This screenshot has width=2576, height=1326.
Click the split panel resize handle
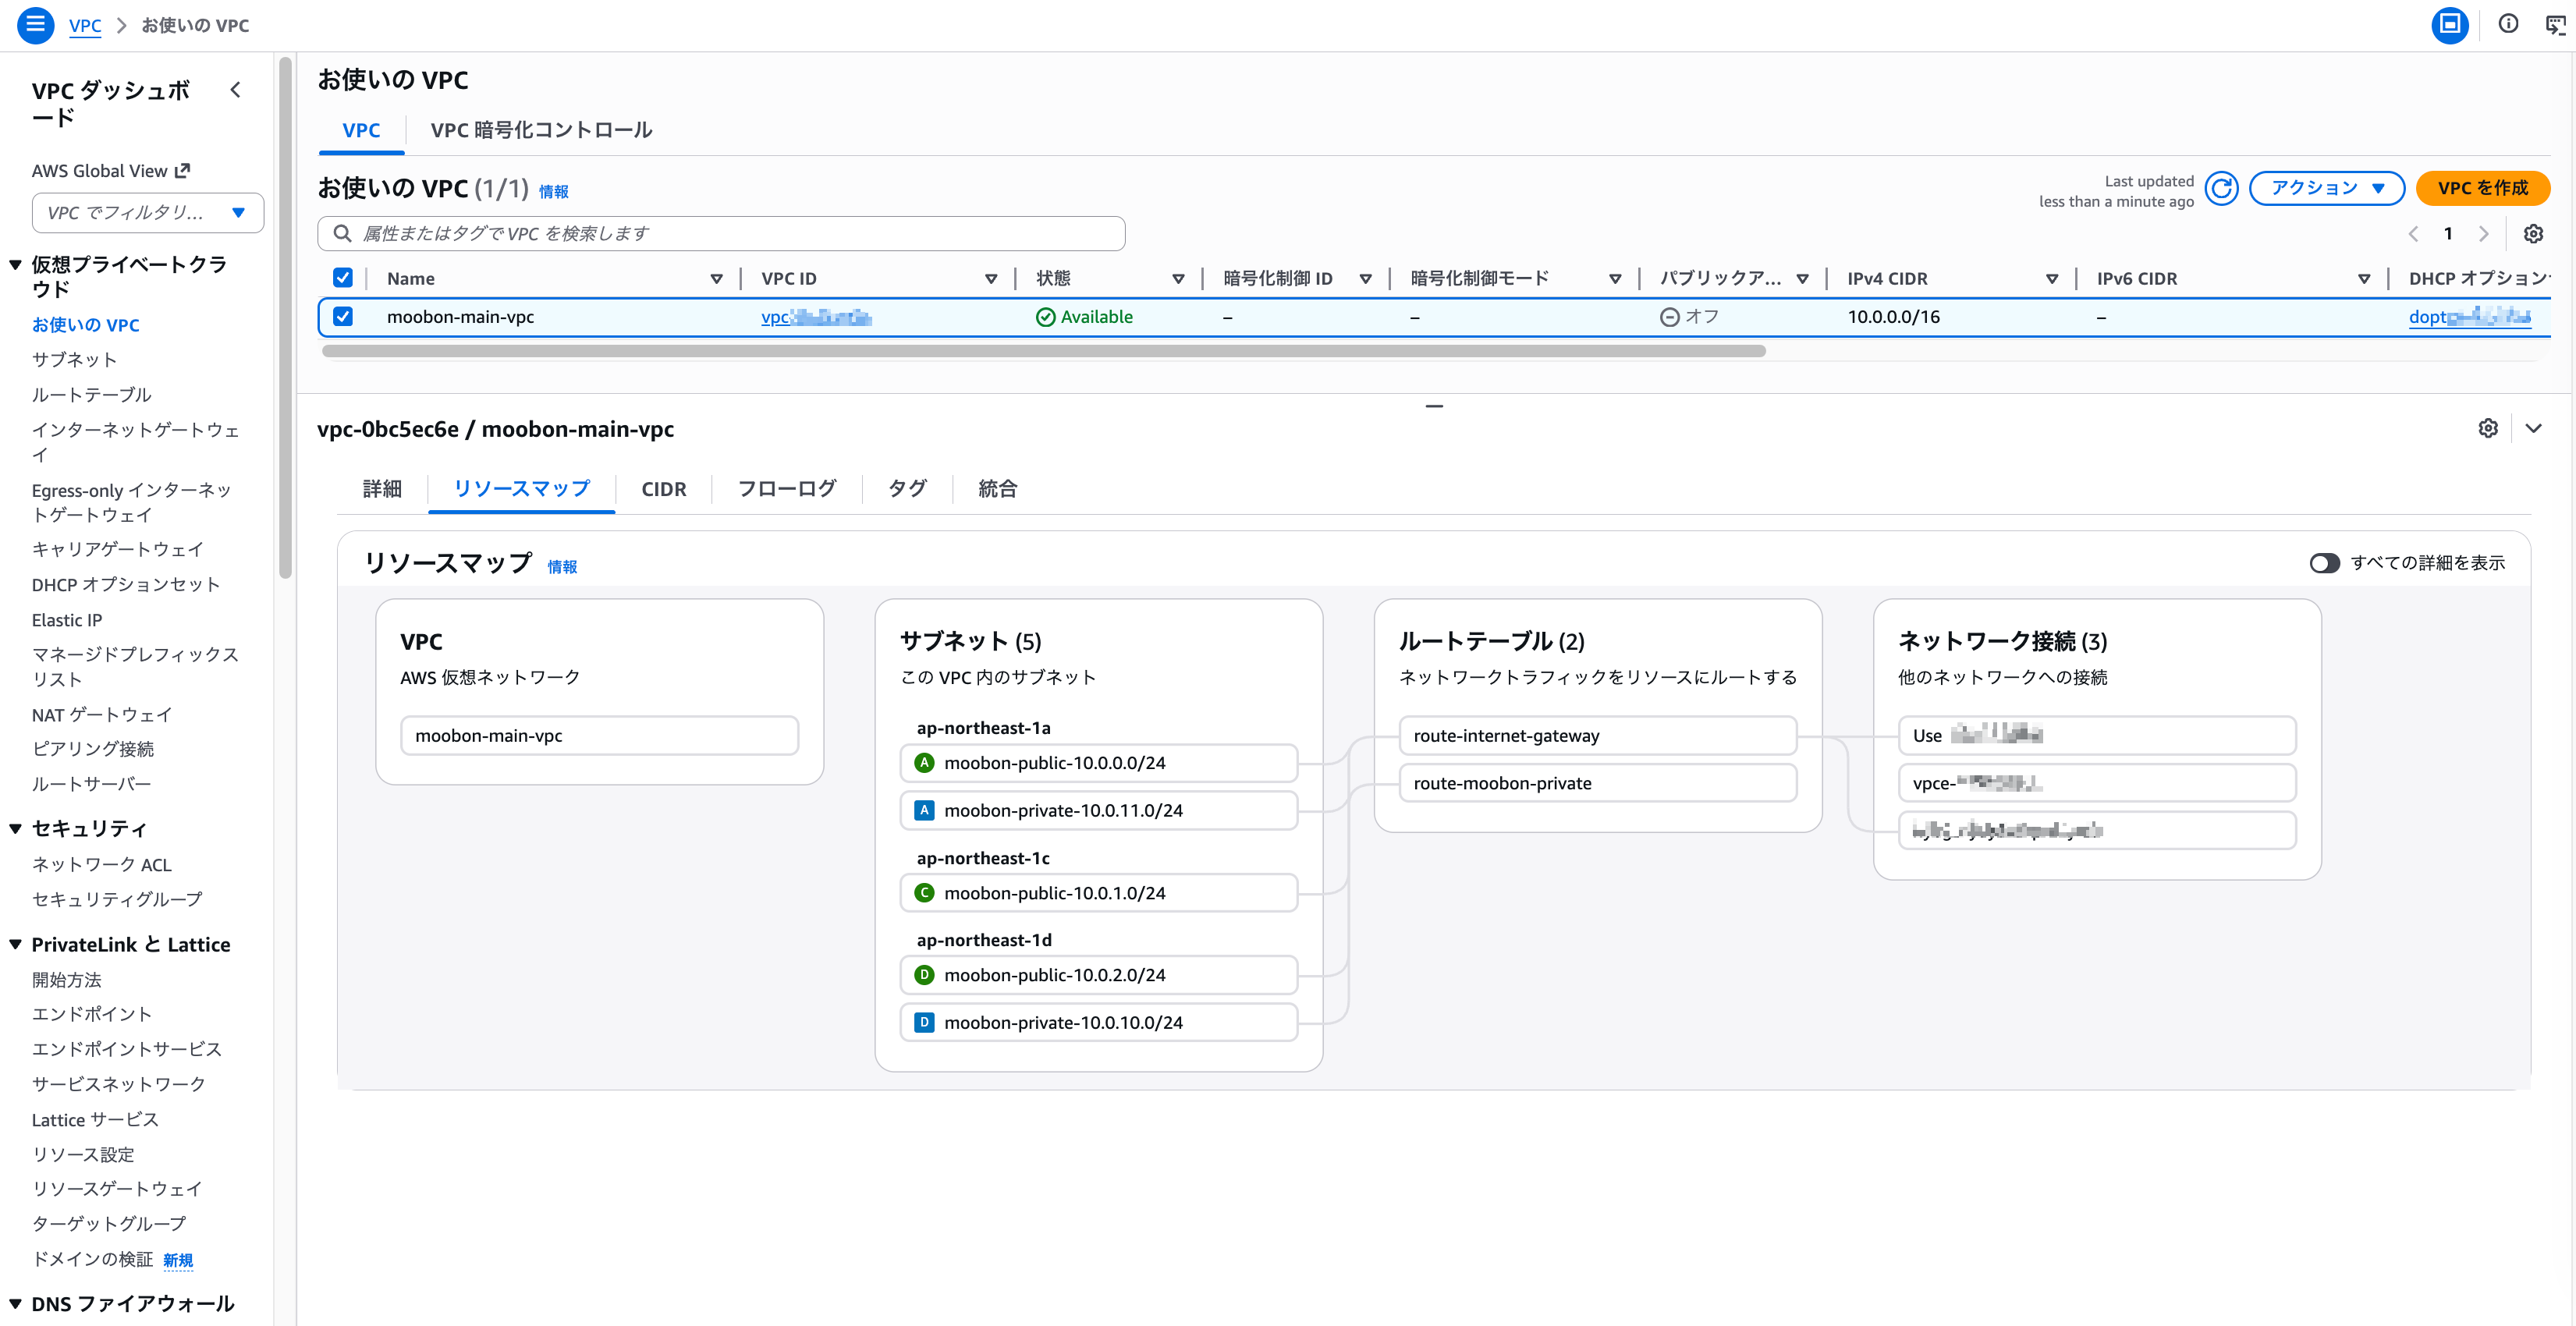click(1434, 406)
